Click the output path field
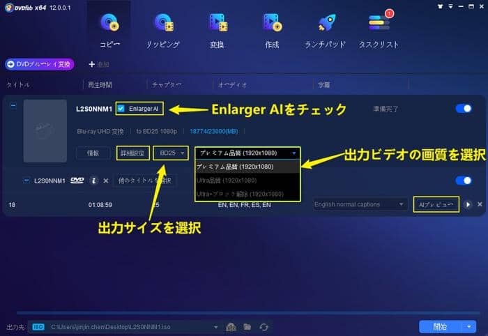The width and height of the screenshot is (488, 336). tap(124, 327)
